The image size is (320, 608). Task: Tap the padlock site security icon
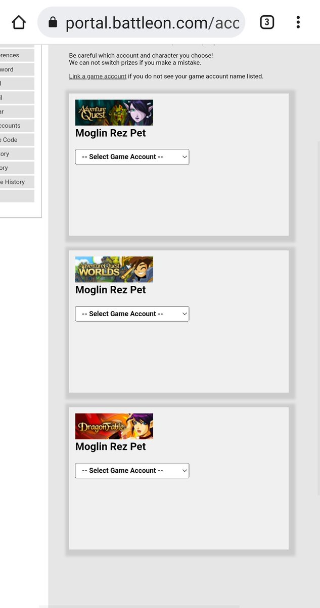[x=53, y=22]
